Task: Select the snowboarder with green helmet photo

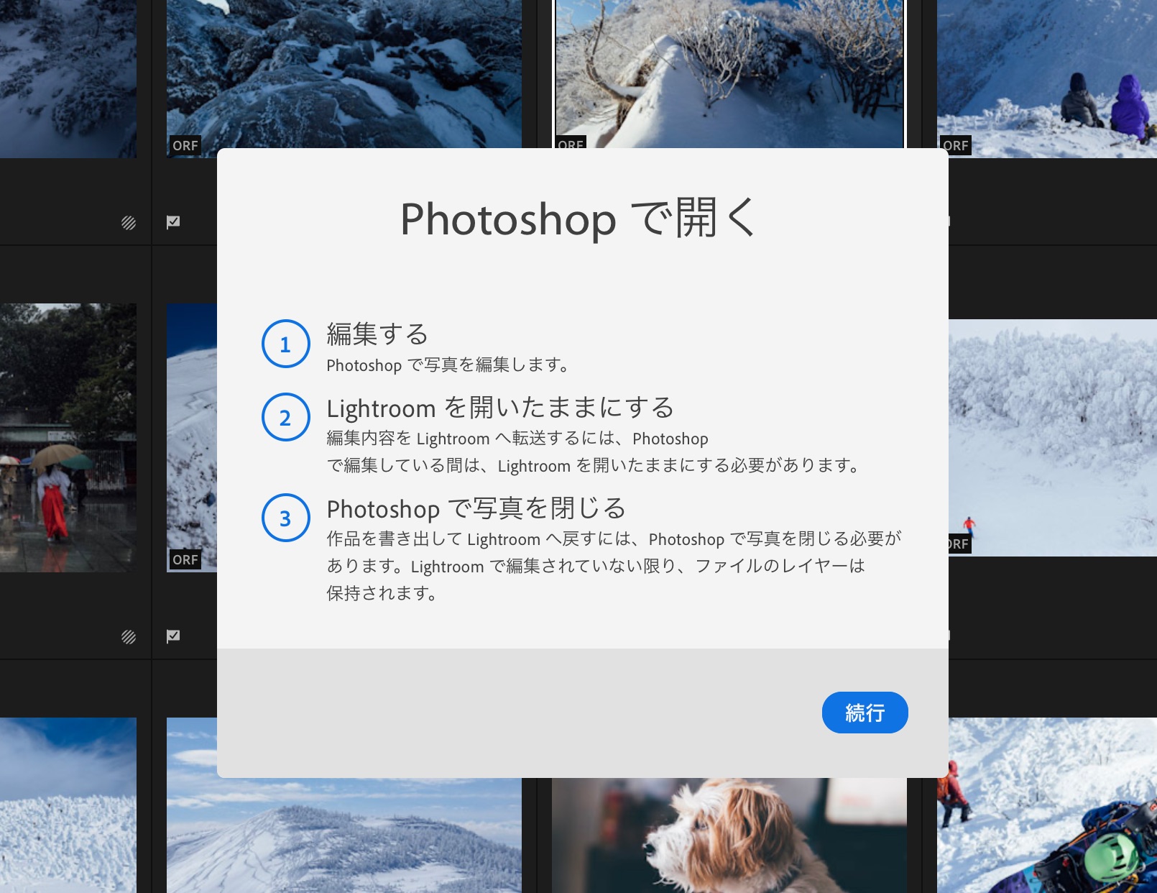Action: pyautogui.click(x=1047, y=805)
